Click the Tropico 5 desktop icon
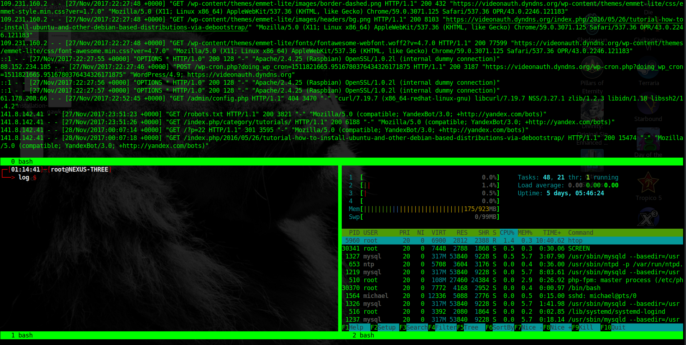686x345 pixels. 648,183
